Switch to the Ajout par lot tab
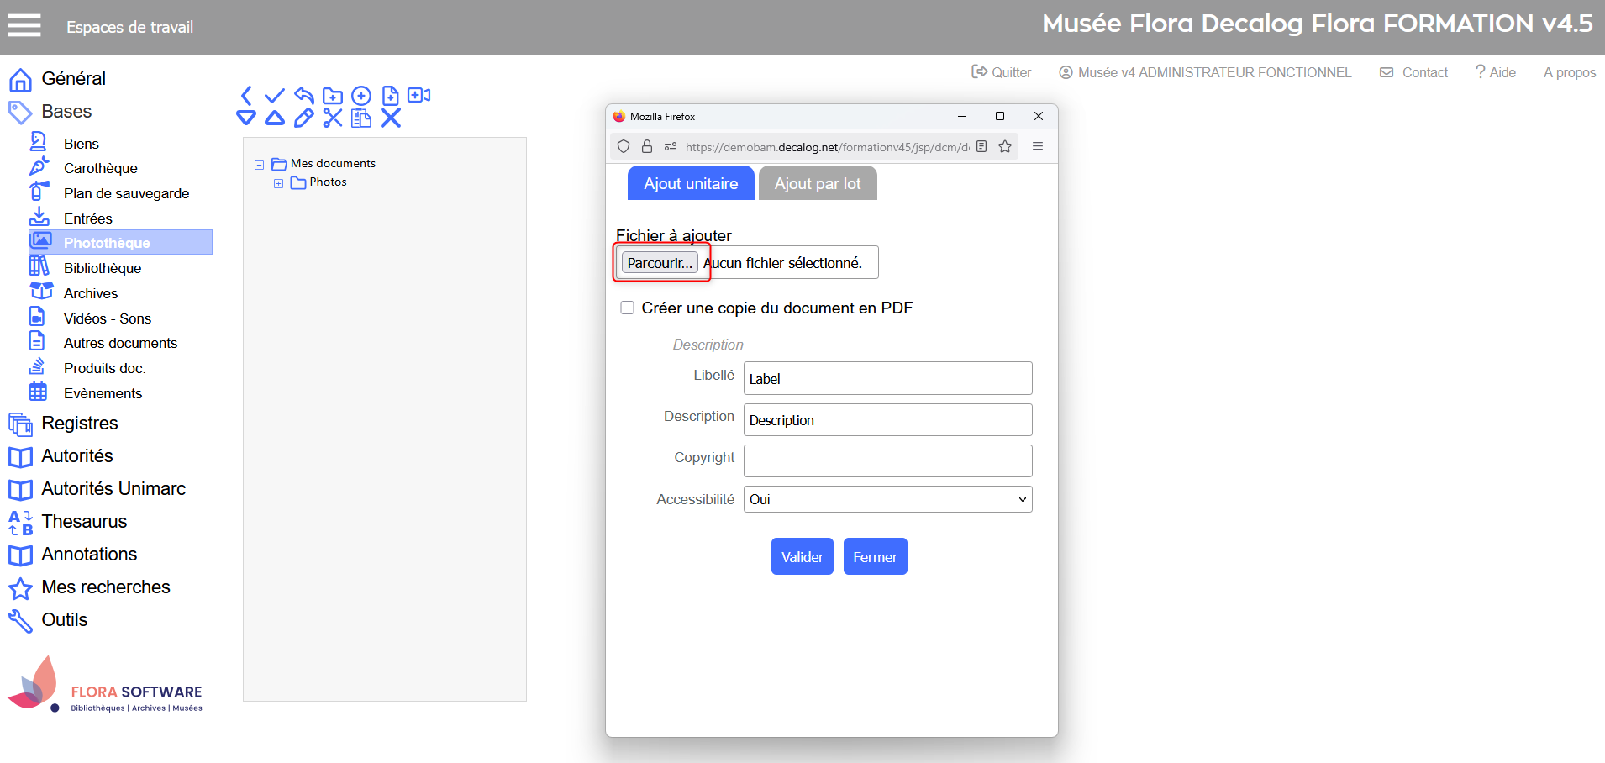This screenshot has height=763, width=1605. click(x=817, y=183)
